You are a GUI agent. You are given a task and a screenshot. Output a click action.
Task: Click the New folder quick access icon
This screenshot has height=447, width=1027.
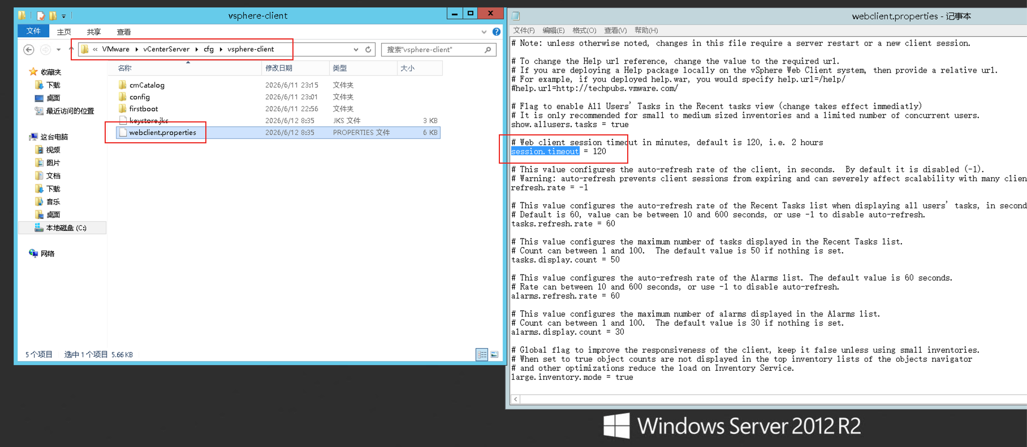[53, 16]
